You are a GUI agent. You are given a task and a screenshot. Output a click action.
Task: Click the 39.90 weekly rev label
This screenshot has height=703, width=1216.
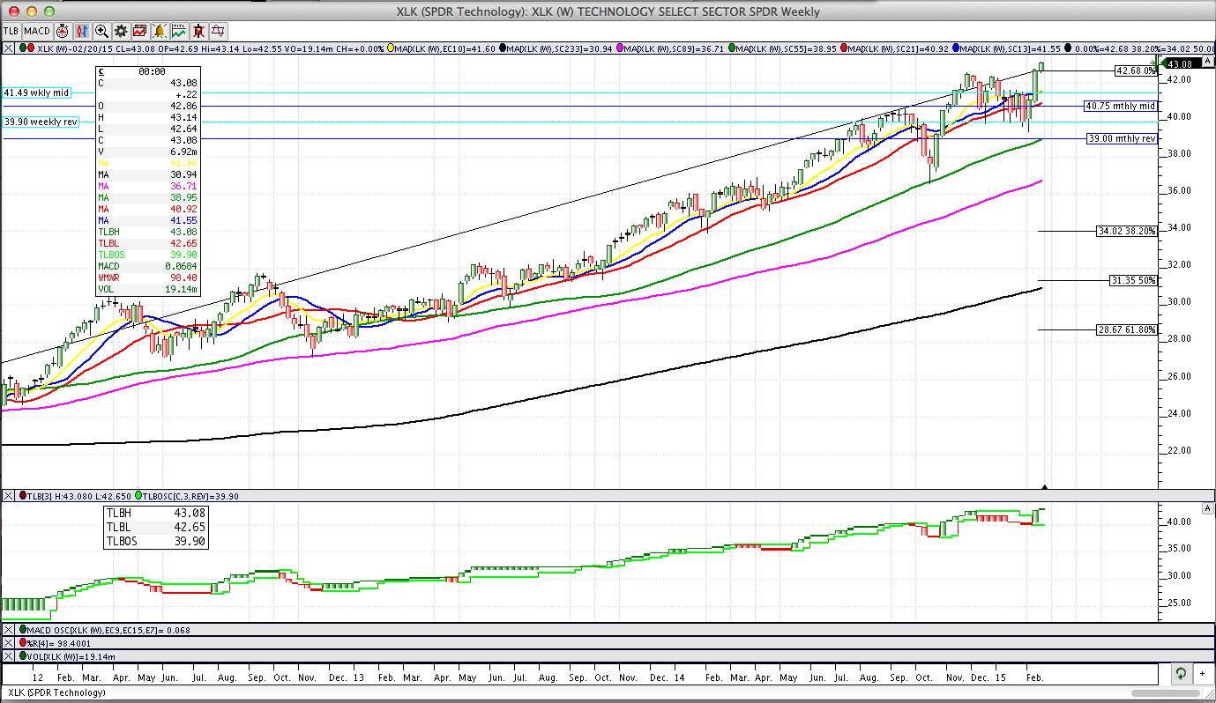(41, 122)
